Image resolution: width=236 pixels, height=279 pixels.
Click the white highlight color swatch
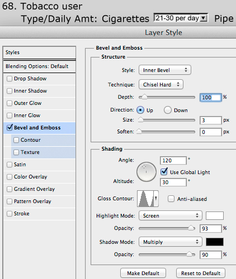pos(215,216)
